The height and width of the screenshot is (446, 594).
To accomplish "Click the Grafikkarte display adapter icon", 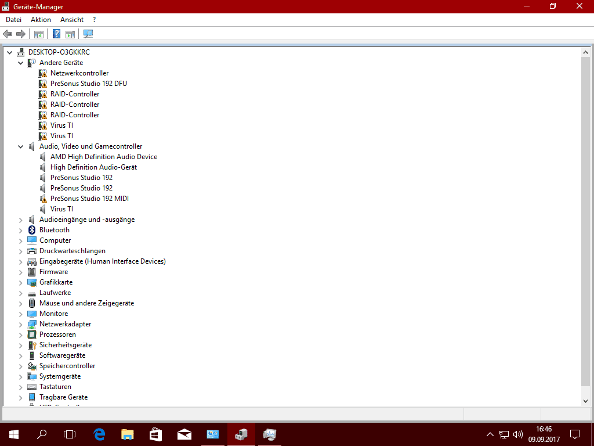I will click(32, 282).
